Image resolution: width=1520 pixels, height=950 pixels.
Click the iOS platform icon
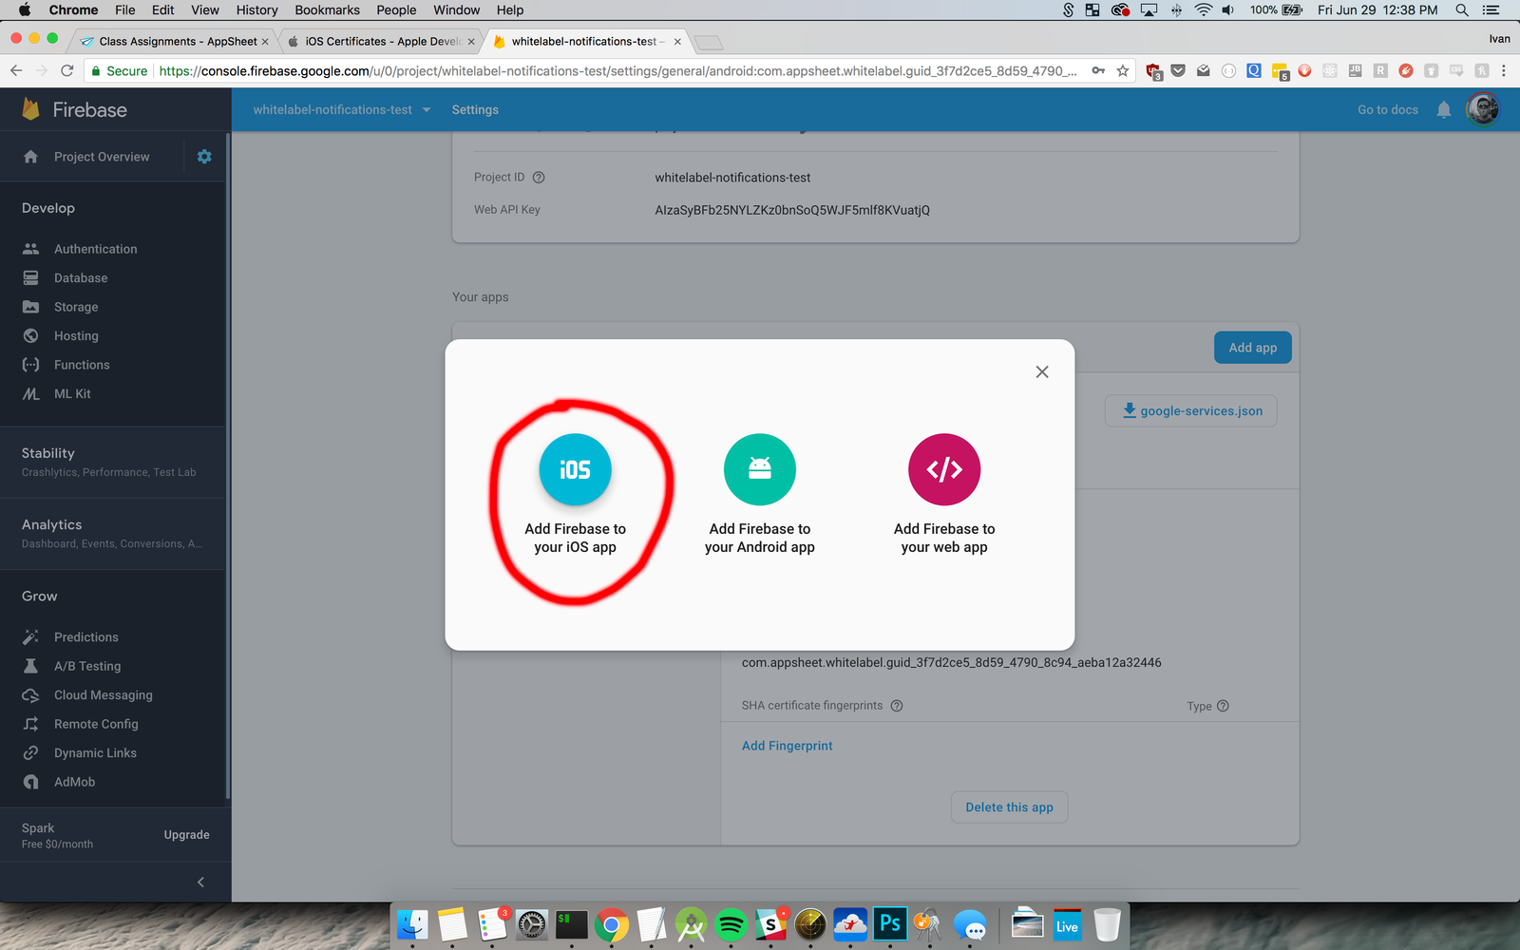coord(575,469)
